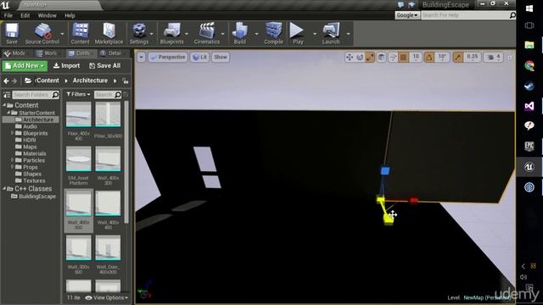Viewport: 543px width, 305px height.
Task: Toggle rotation snapping in the viewport
Action: (429, 58)
